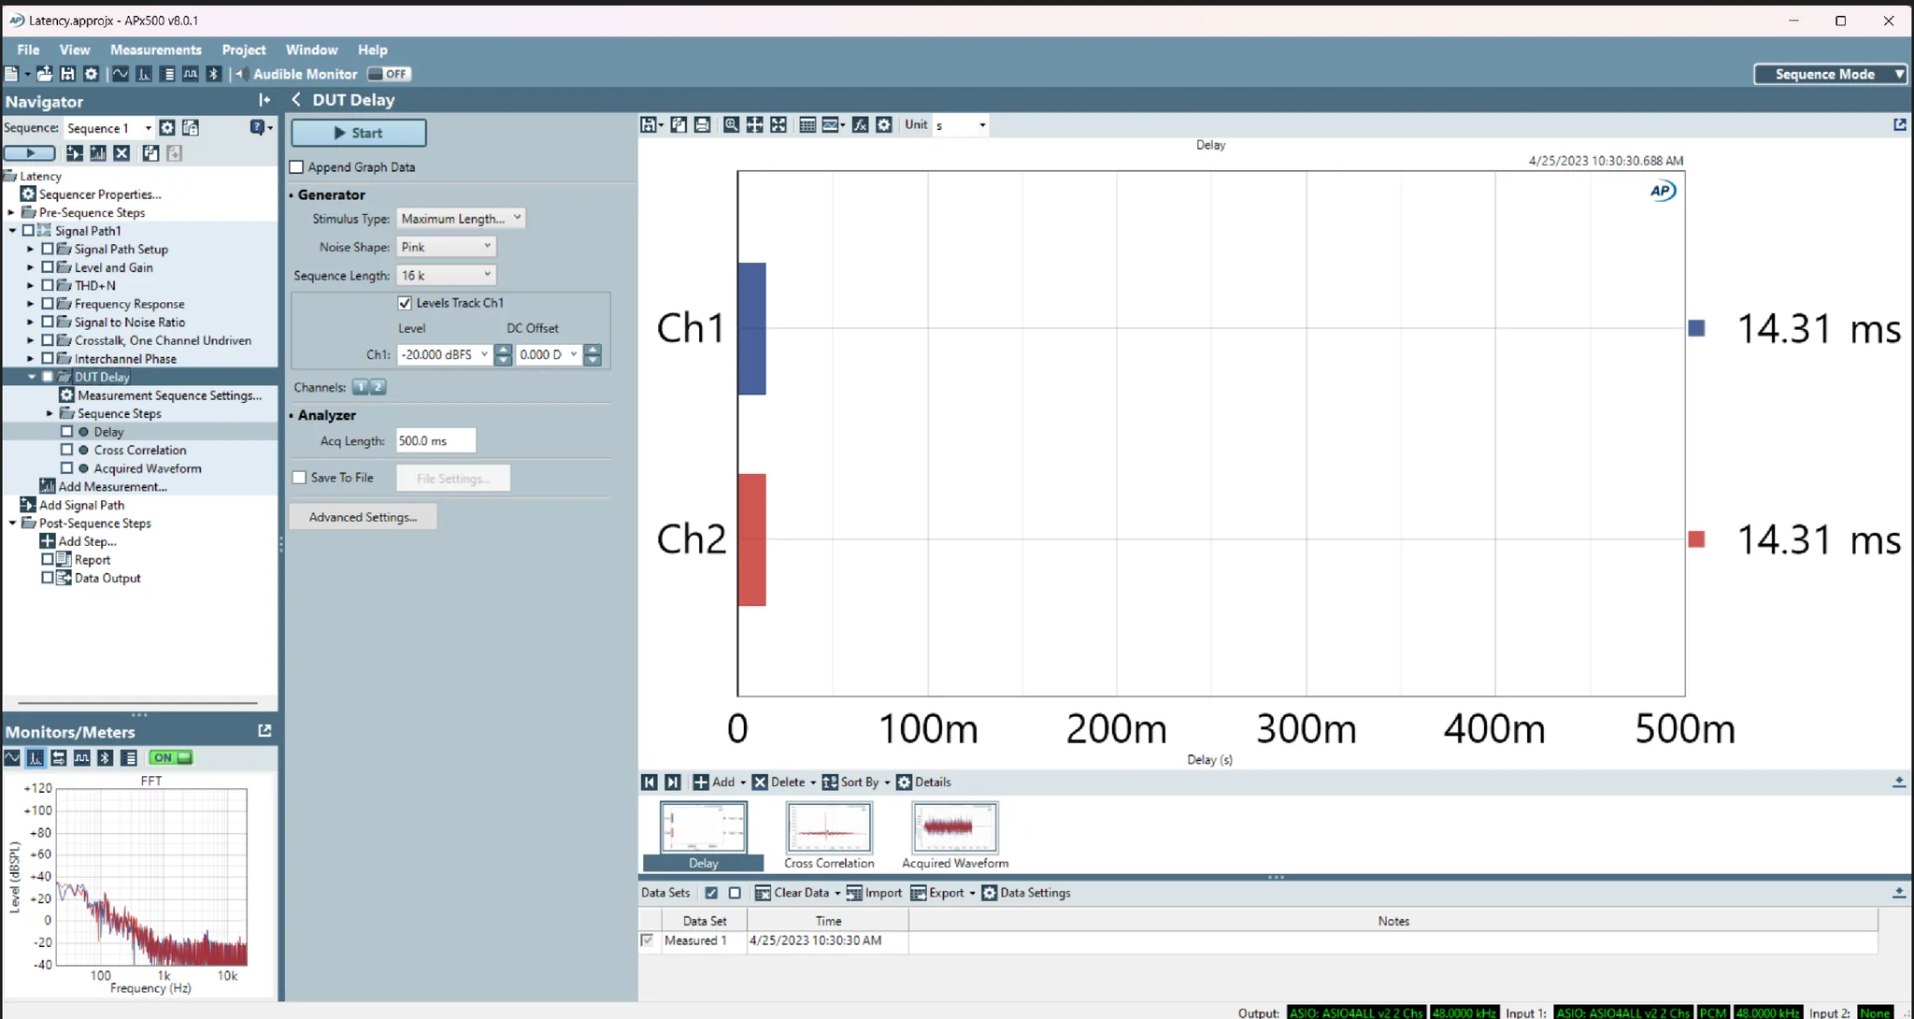Click the Start measurement button
The image size is (1914, 1019).
click(359, 133)
